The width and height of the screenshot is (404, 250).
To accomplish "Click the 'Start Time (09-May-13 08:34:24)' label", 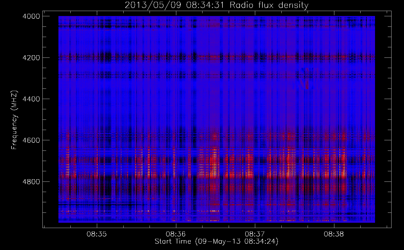I will coord(216,241).
